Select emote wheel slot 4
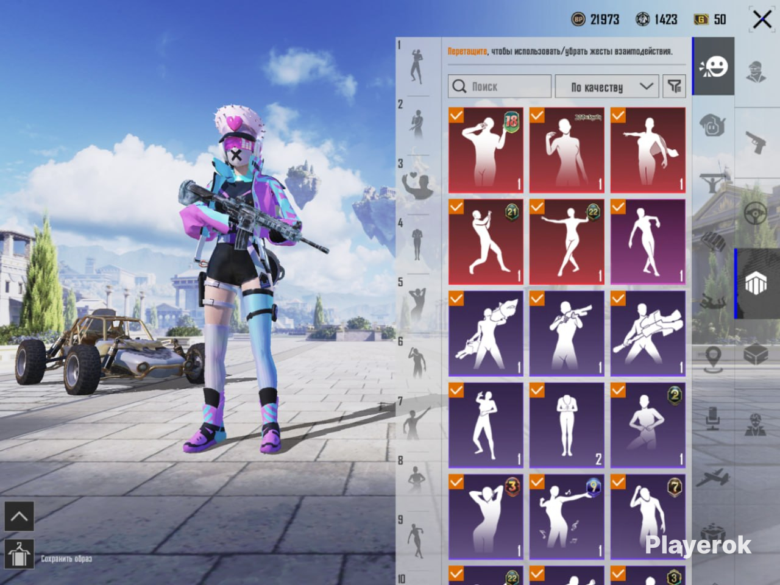Image resolution: width=780 pixels, height=585 pixels. coord(417,245)
